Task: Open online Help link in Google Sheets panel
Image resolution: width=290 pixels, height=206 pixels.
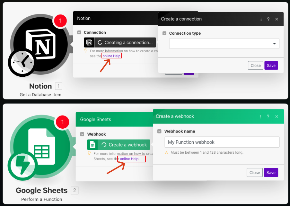Action: point(129,159)
